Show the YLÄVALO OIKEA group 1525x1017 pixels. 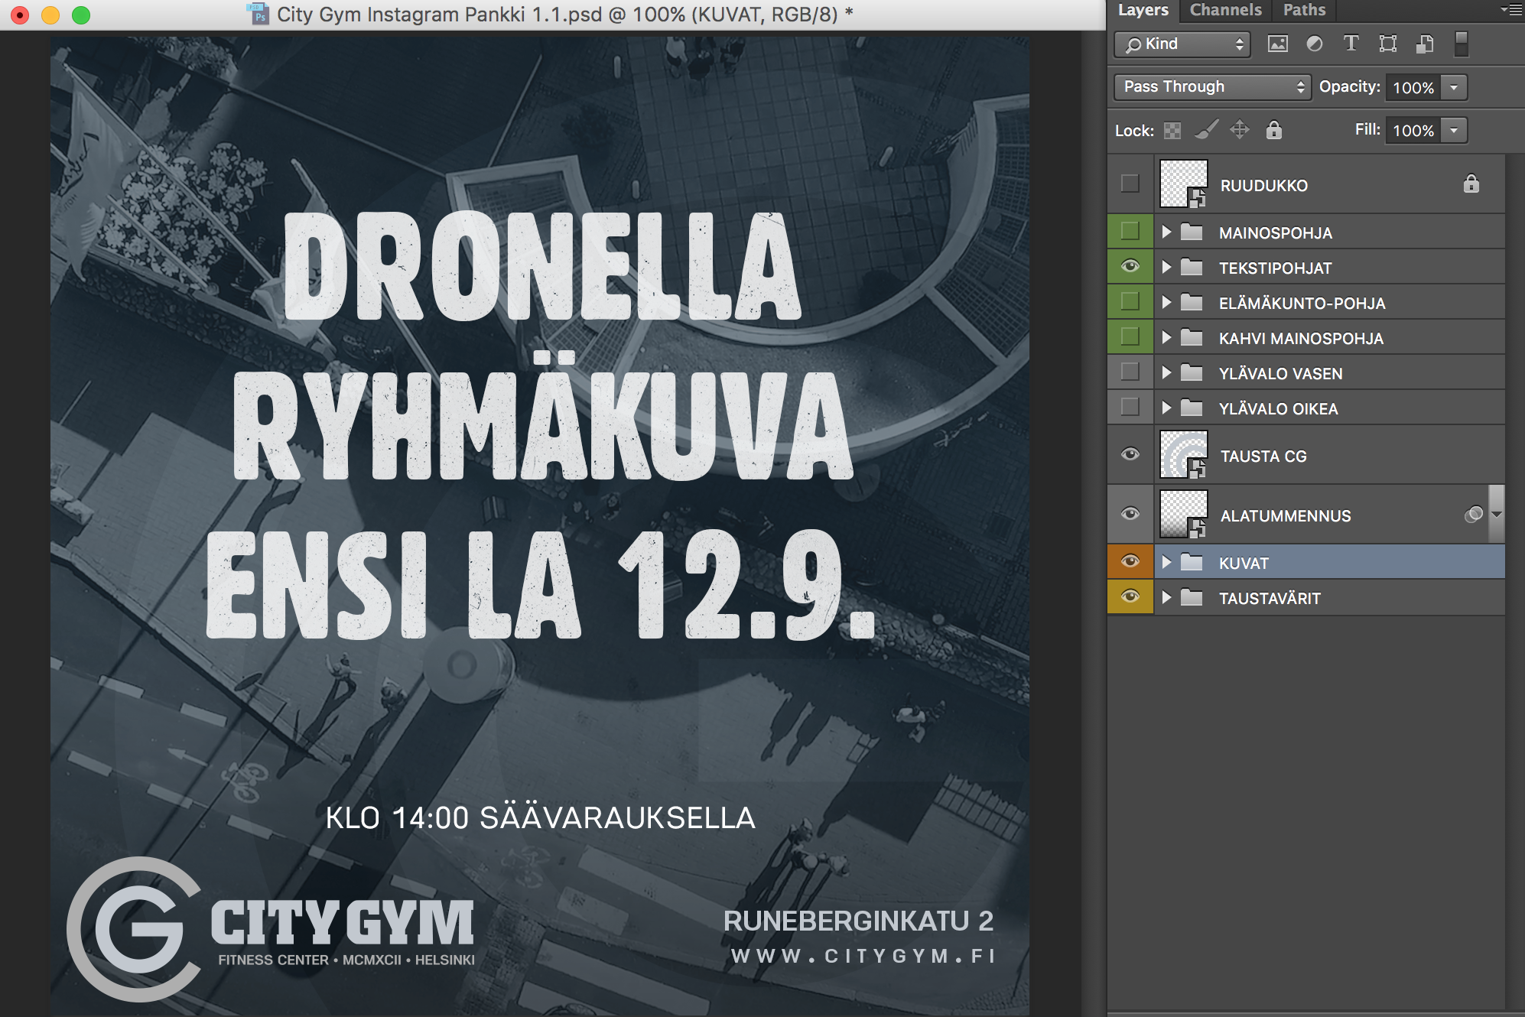[1130, 407]
